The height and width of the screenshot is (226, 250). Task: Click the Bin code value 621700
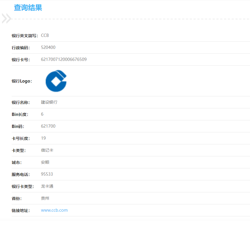click(48, 126)
